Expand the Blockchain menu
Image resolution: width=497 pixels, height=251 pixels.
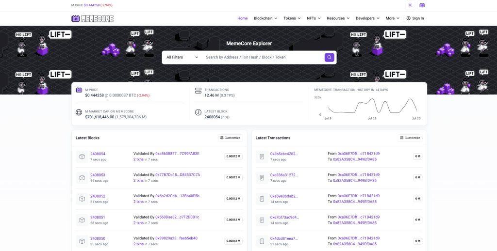(x=265, y=18)
